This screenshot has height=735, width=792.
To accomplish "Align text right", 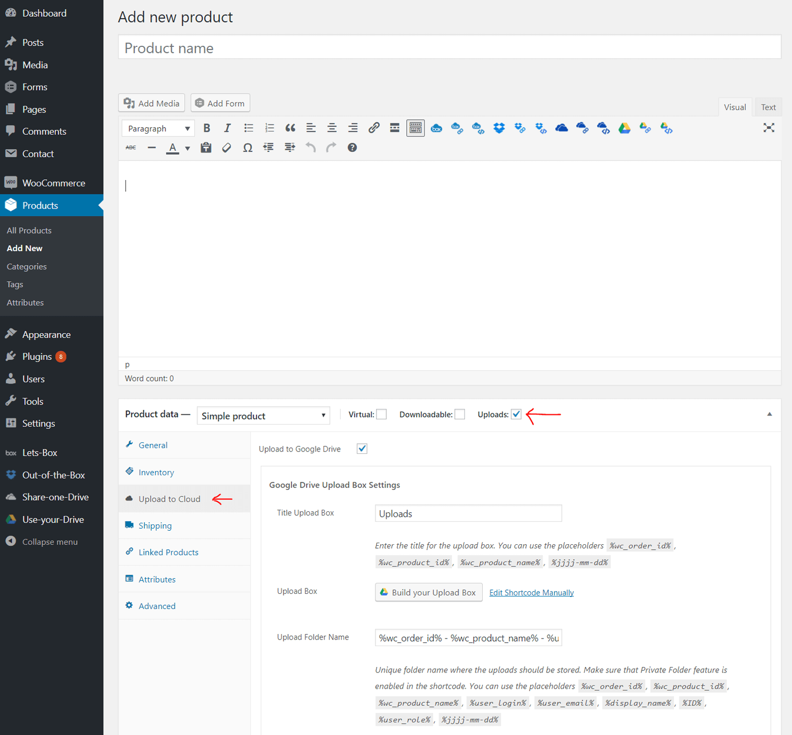I will coord(353,128).
